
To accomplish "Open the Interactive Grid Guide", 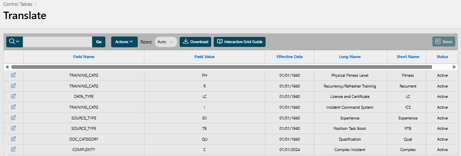I will click(239, 42).
